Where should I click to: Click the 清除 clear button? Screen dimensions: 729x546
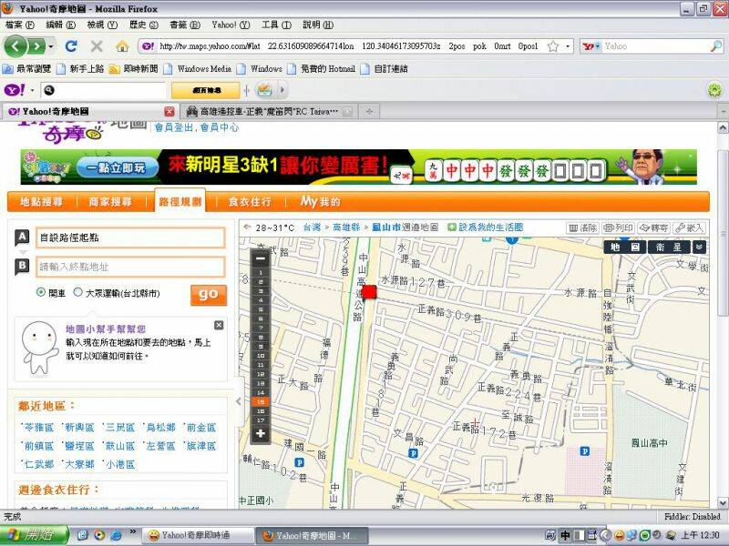pos(583,227)
